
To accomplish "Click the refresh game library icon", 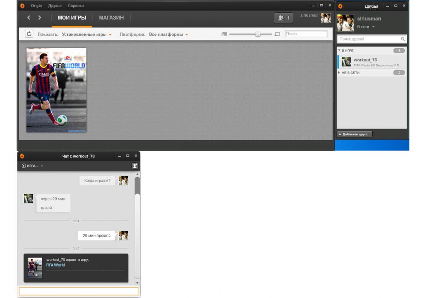I will click(29, 34).
